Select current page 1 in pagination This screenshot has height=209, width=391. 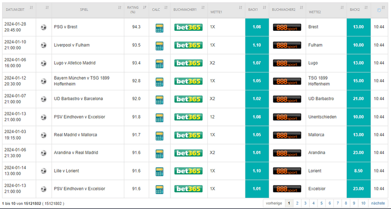pos(289,203)
